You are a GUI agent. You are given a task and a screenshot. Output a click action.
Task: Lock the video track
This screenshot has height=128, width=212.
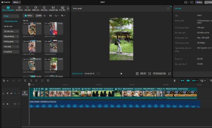(x=8, y=93)
